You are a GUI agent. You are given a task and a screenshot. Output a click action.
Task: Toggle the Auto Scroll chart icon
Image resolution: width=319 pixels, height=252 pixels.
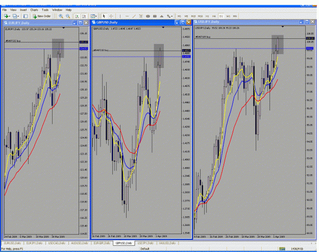click(x=77, y=16)
